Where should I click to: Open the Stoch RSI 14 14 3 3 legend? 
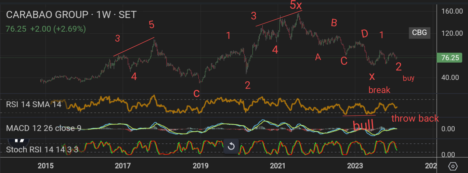click(42, 150)
